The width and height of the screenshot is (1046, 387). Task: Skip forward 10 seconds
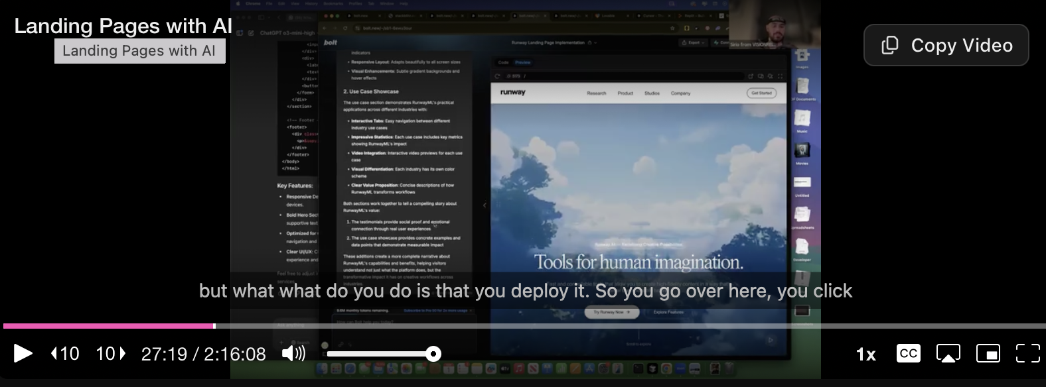(110, 353)
